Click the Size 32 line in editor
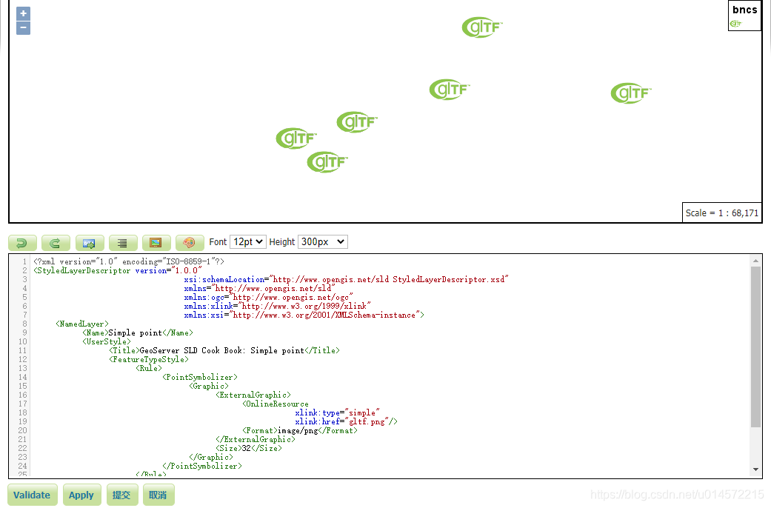This screenshot has width=771, height=508. point(249,449)
